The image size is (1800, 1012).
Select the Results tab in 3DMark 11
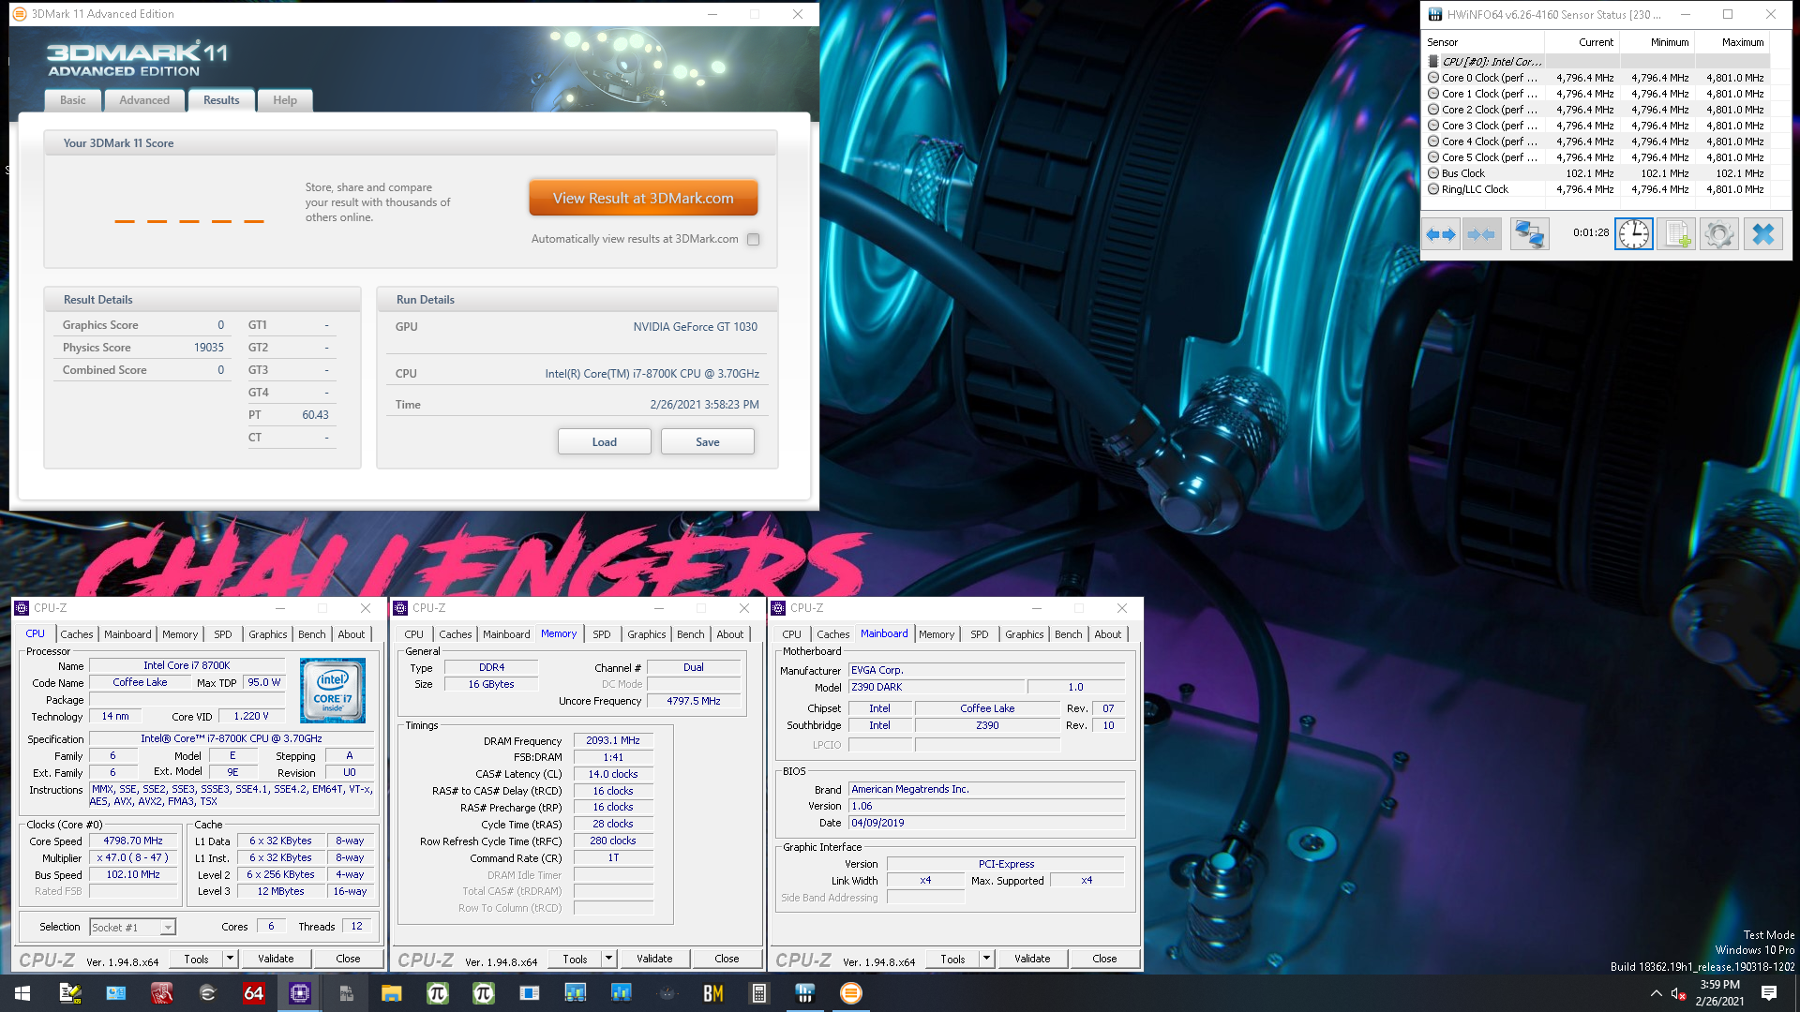pos(221,100)
